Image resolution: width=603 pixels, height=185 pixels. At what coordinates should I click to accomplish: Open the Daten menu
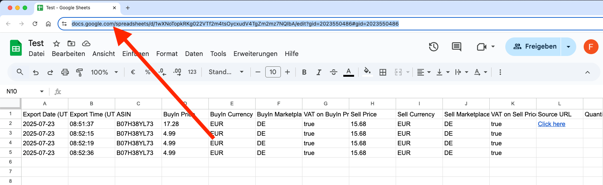click(x=194, y=54)
